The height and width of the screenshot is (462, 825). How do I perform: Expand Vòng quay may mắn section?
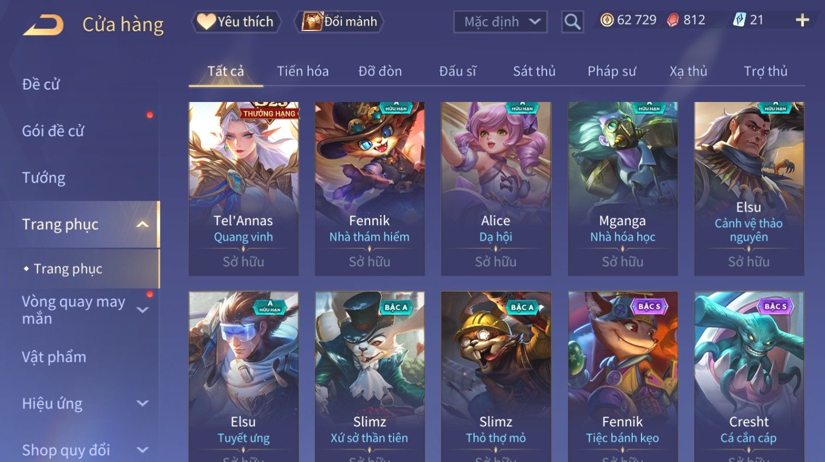143,310
